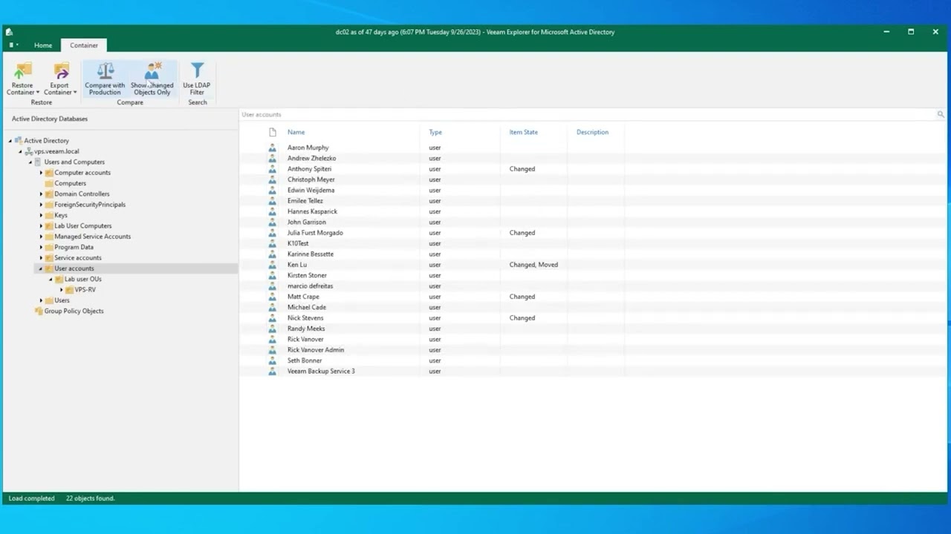Image resolution: width=951 pixels, height=534 pixels.
Task: Click the search magnifier icon
Action: pos(941,114)
